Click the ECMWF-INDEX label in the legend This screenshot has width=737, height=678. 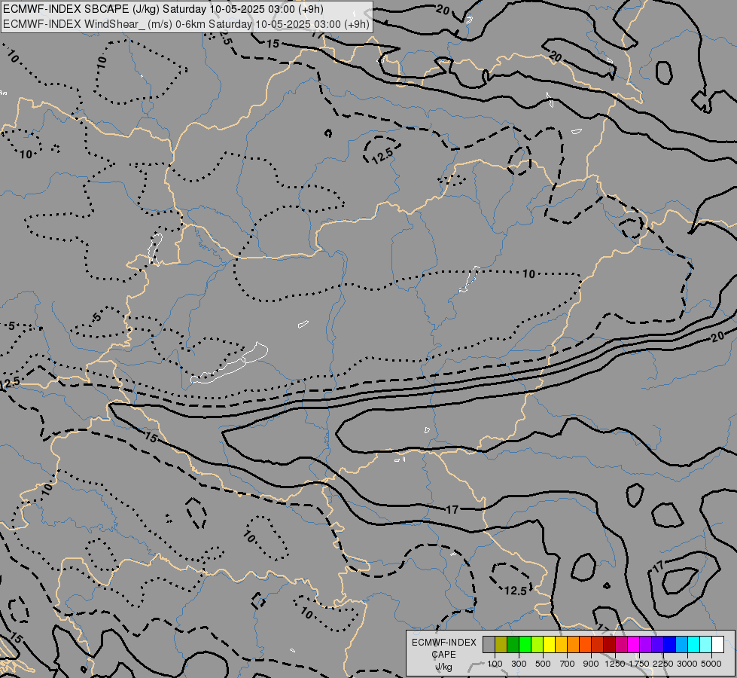click(x=444, y=643)
